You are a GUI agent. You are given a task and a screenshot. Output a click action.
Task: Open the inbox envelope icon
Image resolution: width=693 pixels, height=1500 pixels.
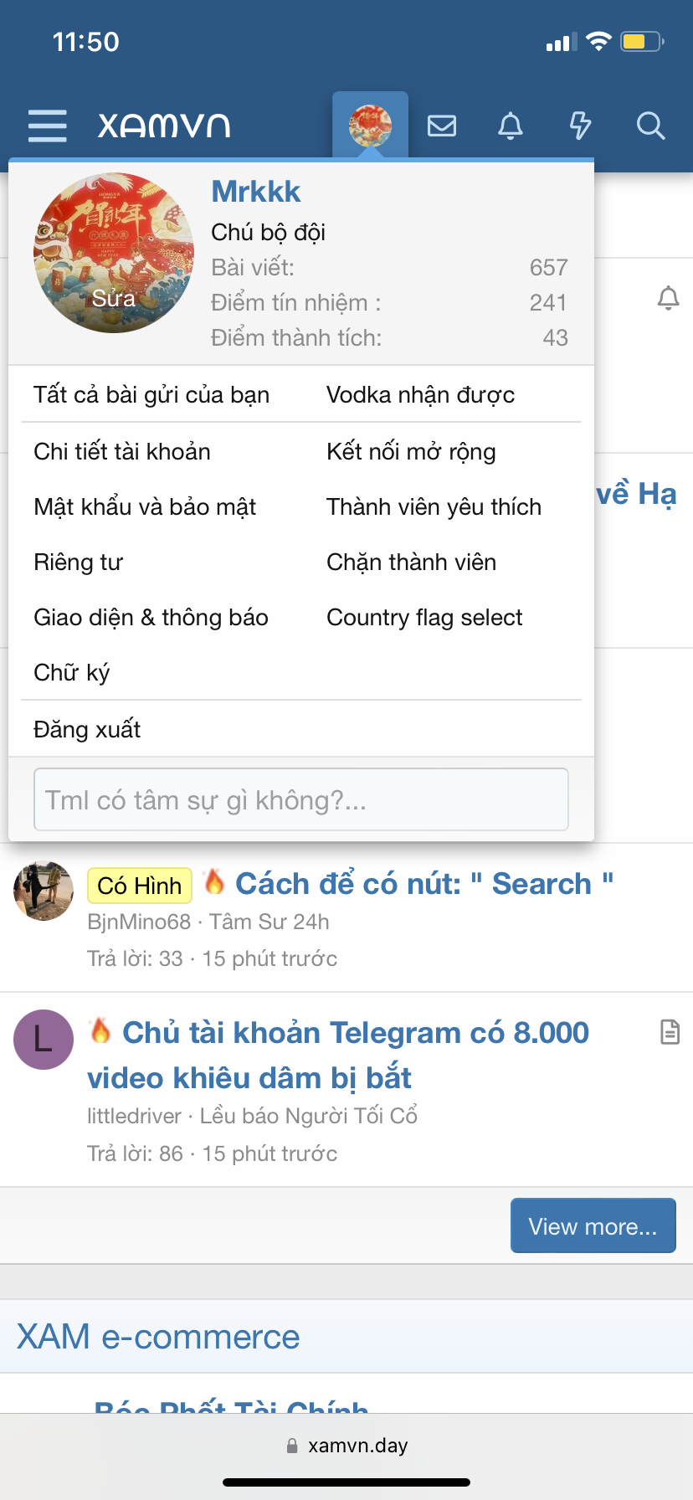tap(442, 126)
